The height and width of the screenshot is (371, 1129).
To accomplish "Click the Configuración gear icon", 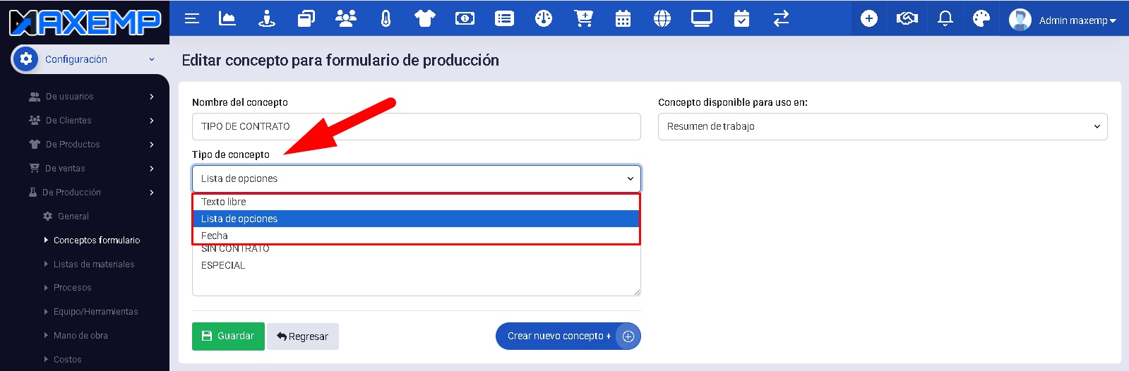I will coord(26,59).
